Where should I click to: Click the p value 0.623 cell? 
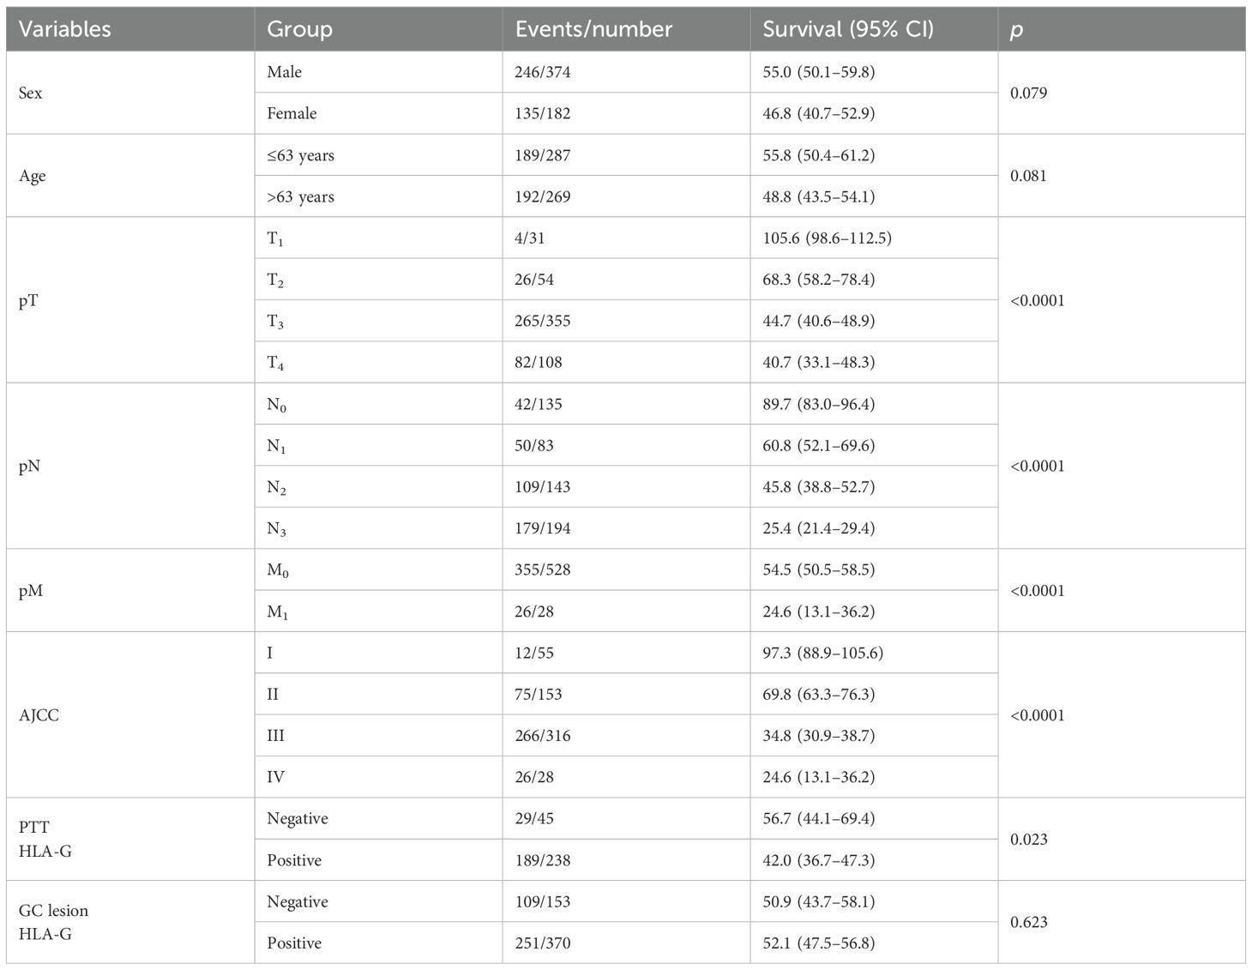(x=1028, y=922)
